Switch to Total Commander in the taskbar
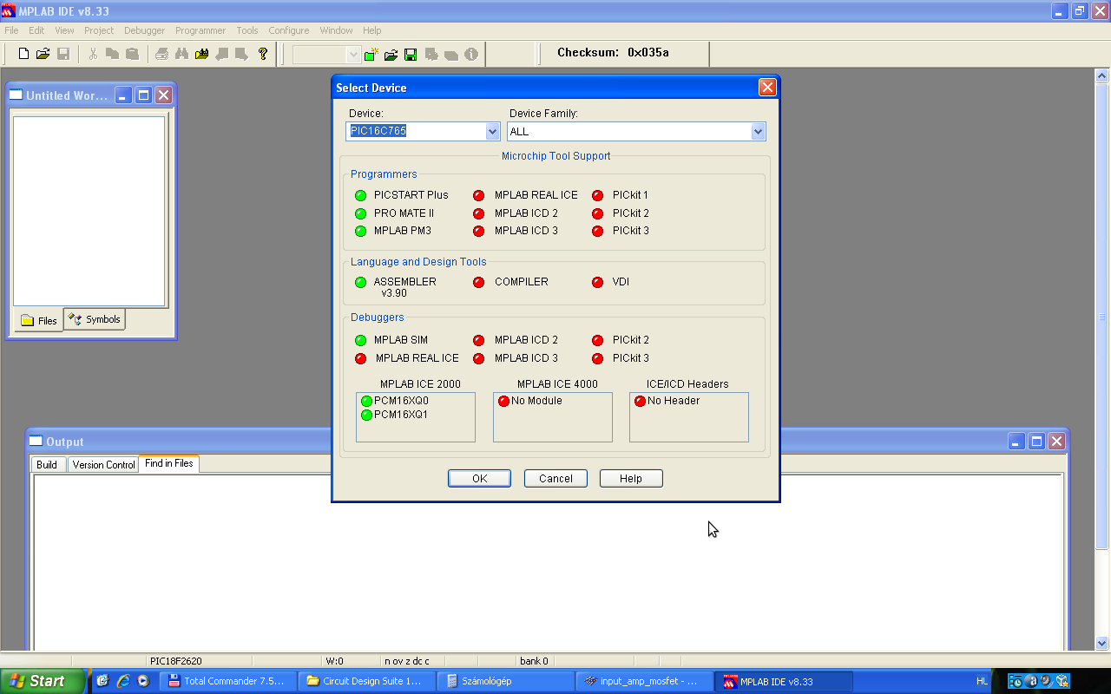Screen dimensions: 1111x694 coord(229,681)
